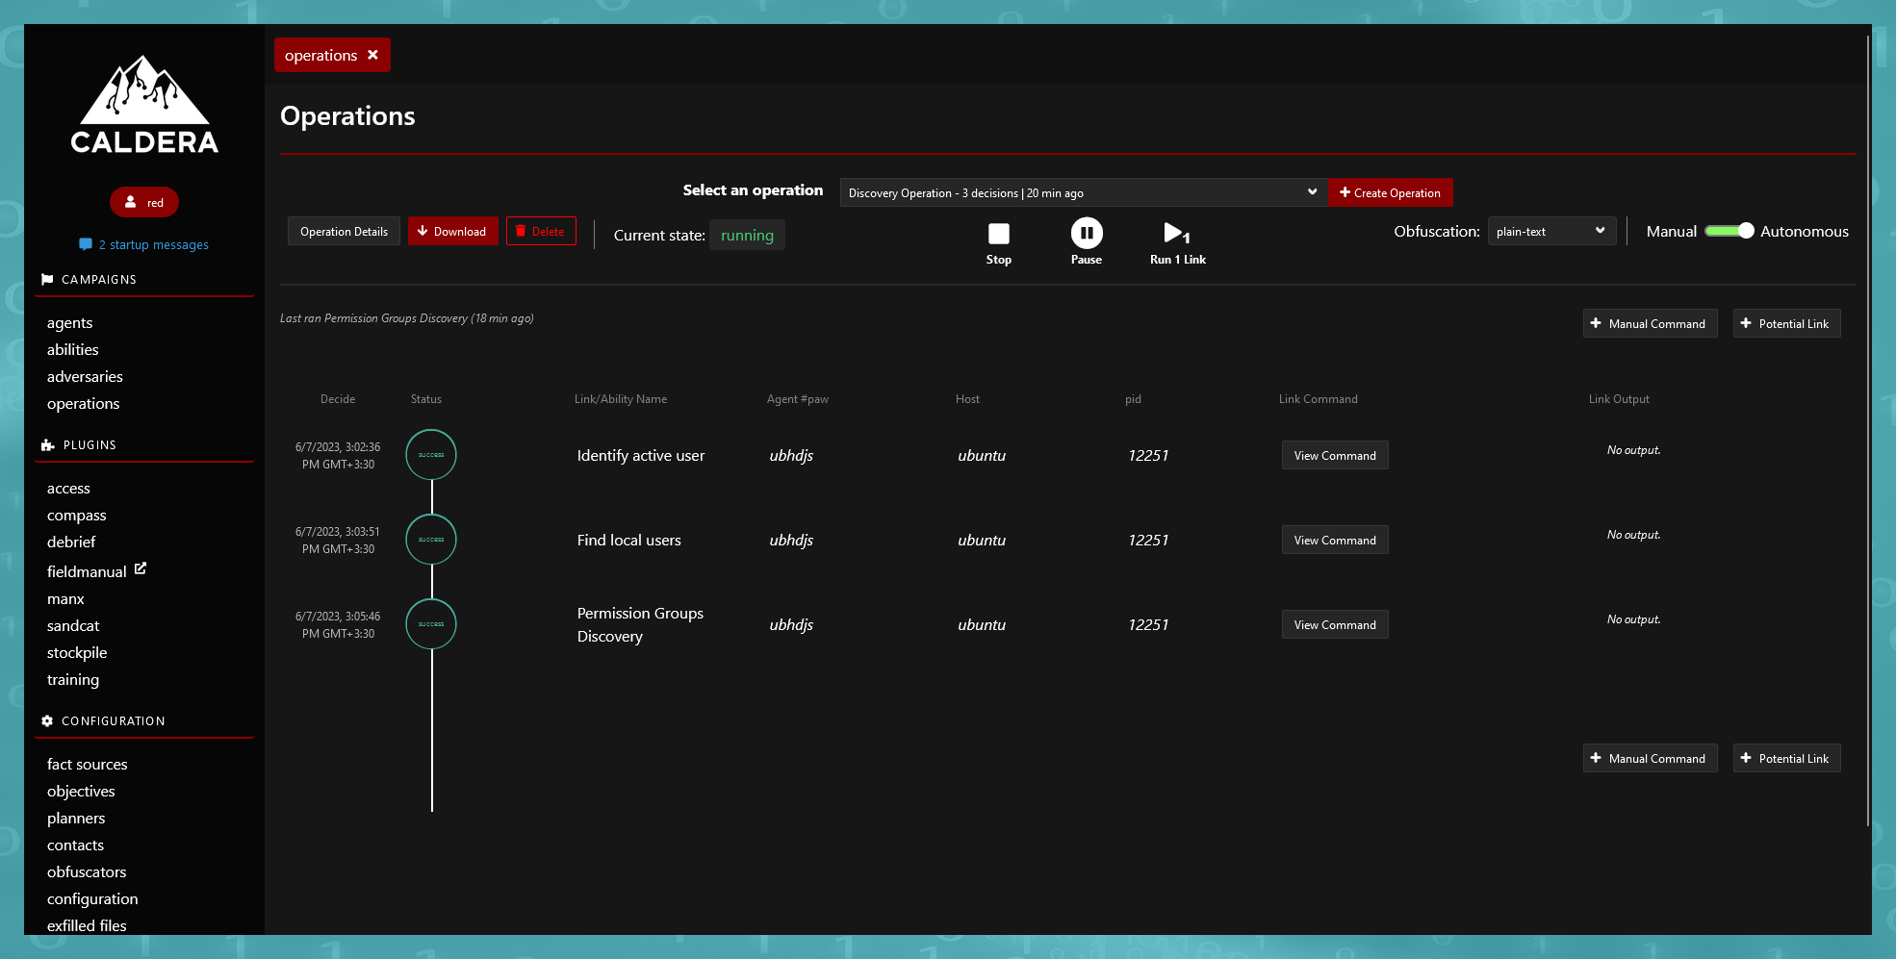The image size is (1896, 959).
Task: Click success status circle for Permission Groups Discovery
Action: coord(431,624)
